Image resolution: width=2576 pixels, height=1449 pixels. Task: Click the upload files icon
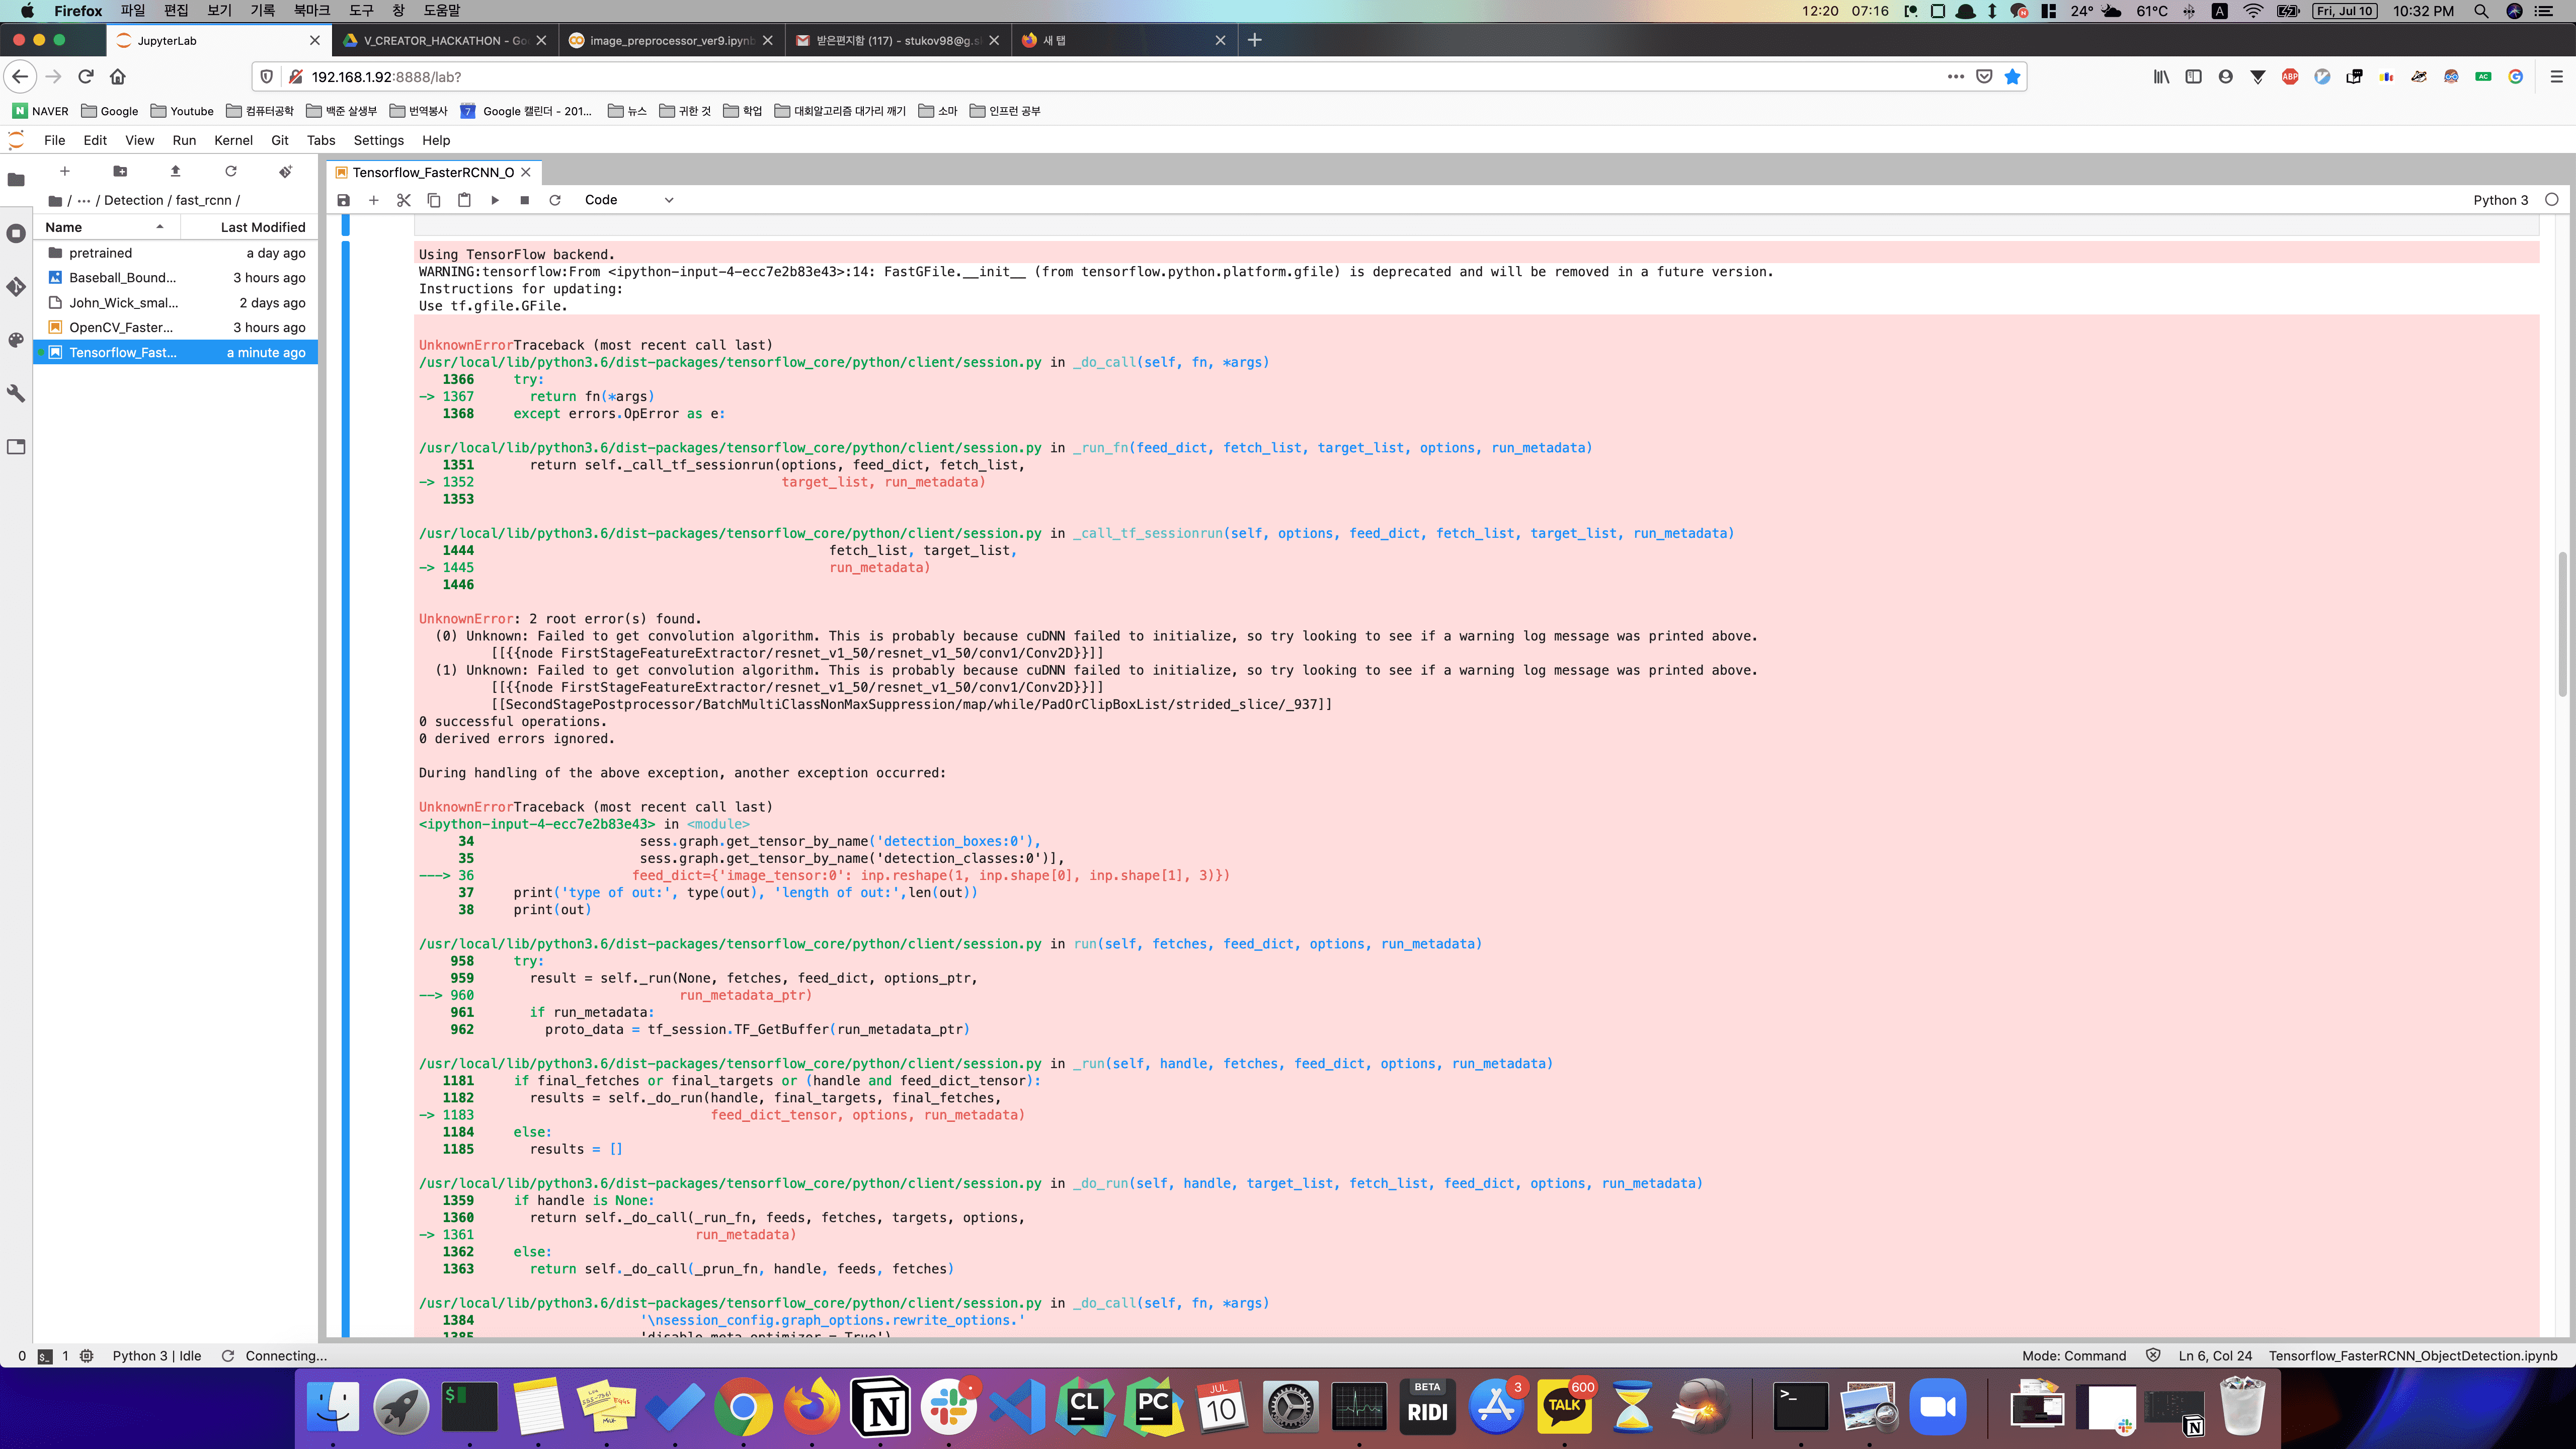(x=175, y=171)
